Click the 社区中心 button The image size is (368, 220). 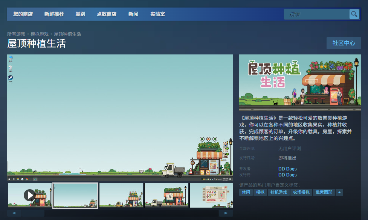tap(344, 43)
